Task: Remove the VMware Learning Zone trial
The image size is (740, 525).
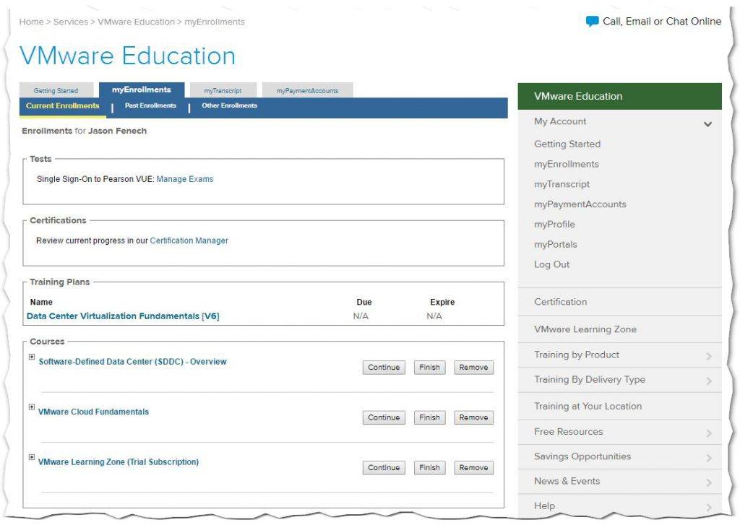Action: point(474,467)
